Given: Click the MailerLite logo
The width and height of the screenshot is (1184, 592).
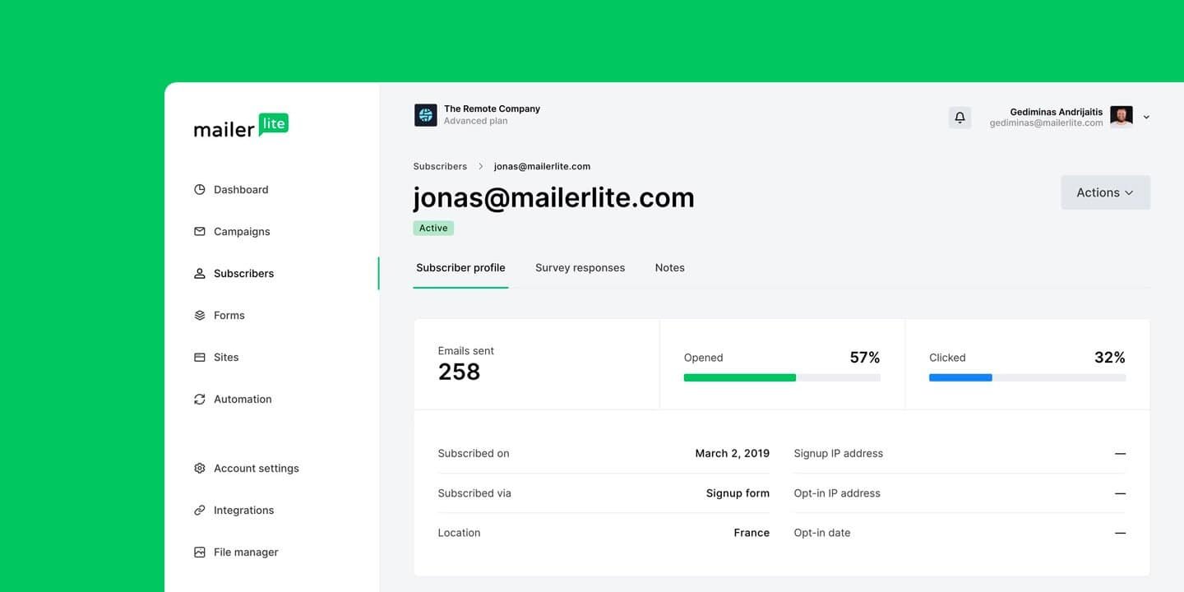Looking at the screenshot, I should [241, 125].
